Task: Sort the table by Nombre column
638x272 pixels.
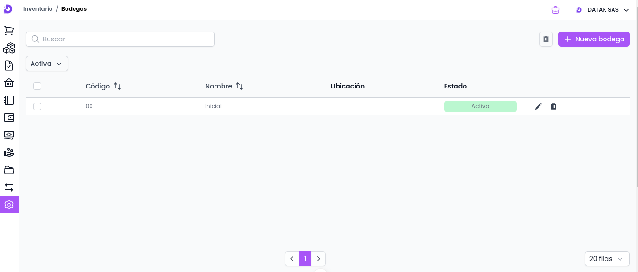Action: (240, 86)
